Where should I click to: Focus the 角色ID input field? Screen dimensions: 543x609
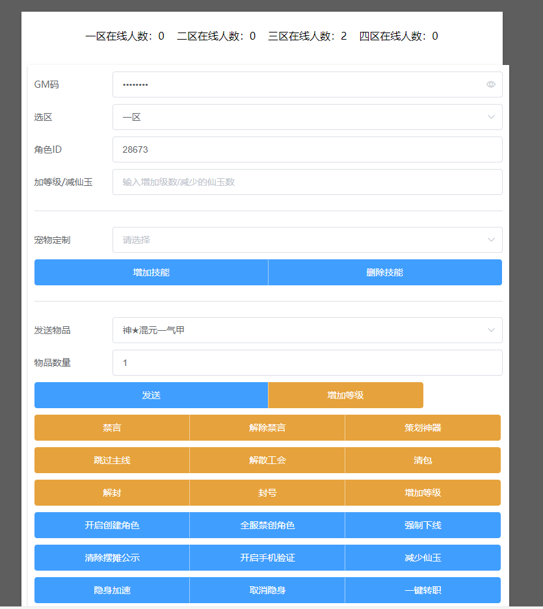point(307,149)
